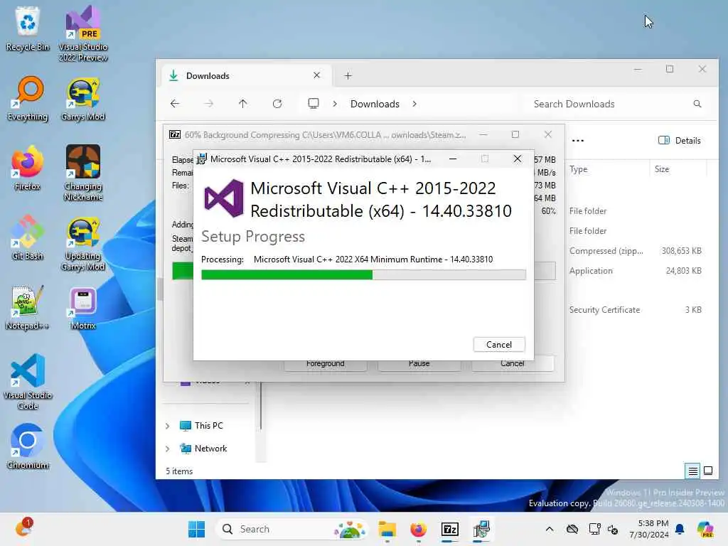
Task: Select the Downloads tab in Explorer
Action: pyautogui.click(x=246, y=75)
